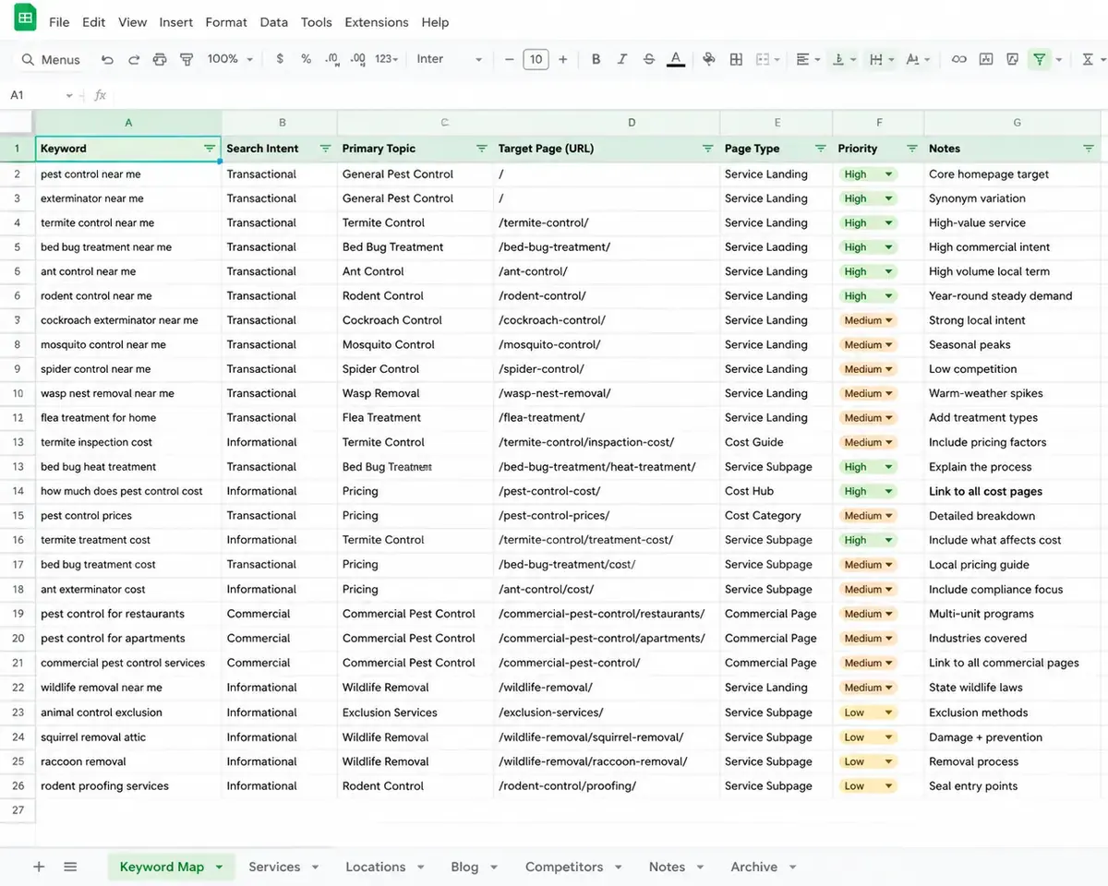Screen dimensions: 1108x886
Task: Open the Primary Topic column filter
Action: pyautogui.click(x=481, y=149)
